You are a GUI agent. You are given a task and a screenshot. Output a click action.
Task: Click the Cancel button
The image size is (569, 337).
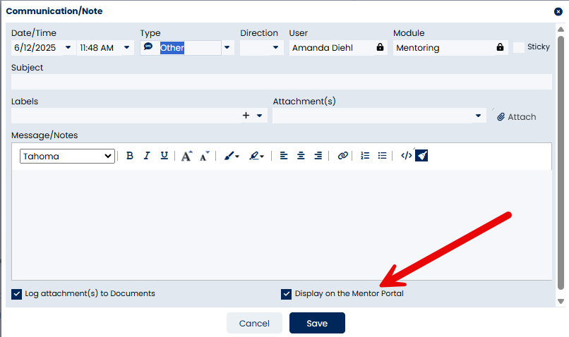[254, 323]
